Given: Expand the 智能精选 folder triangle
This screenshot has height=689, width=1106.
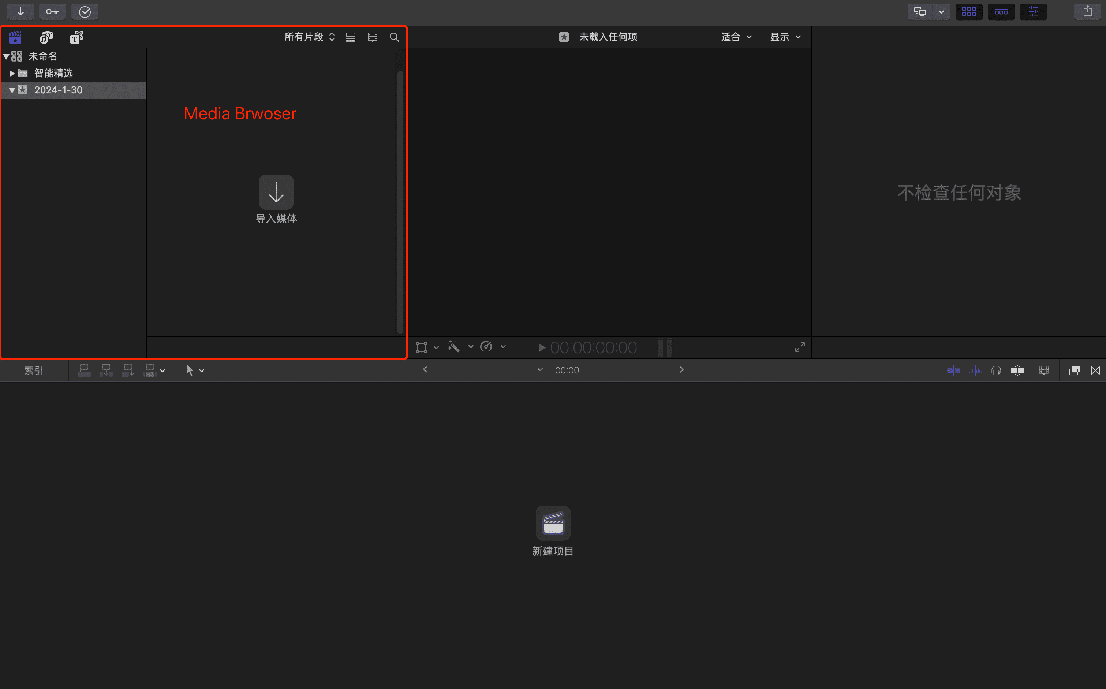Looking at the screenshot, I should pyautogui.click(x=12, y=73).
